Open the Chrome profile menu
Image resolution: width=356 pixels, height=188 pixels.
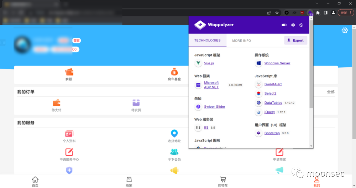click(333, 13)
